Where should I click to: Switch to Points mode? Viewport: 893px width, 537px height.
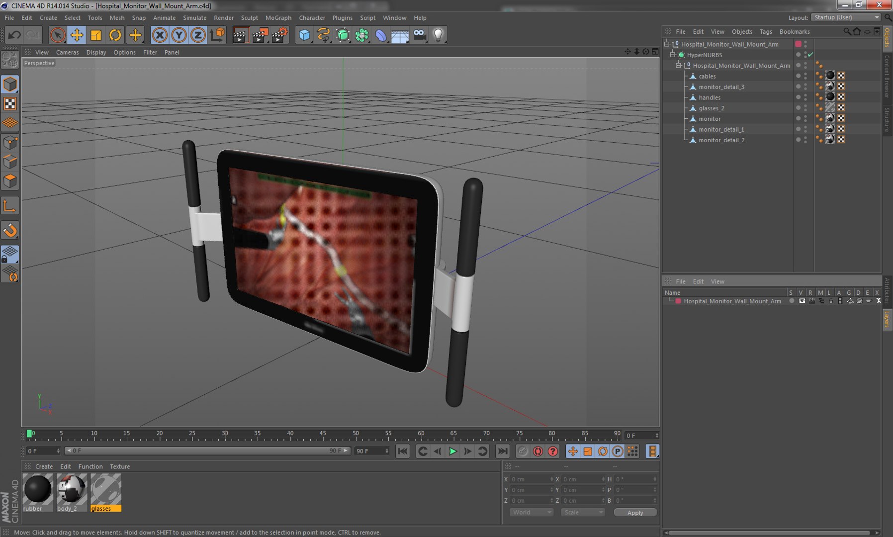point(10,143)
